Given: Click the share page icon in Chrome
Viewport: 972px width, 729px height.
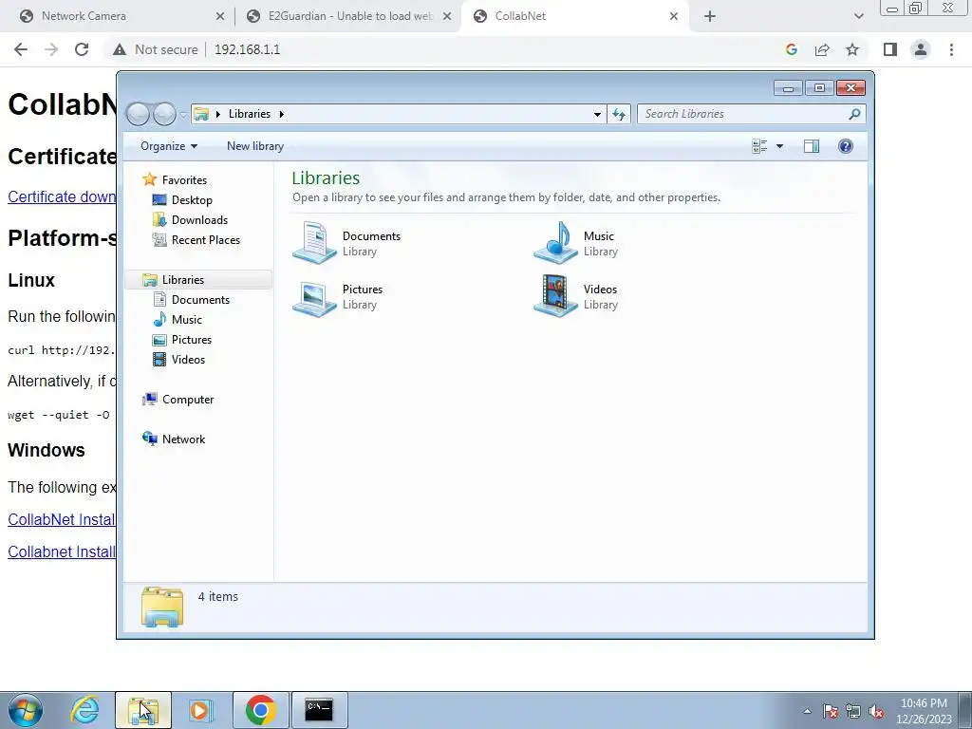Looking at the screenshot, I should [x=822, y=49].
